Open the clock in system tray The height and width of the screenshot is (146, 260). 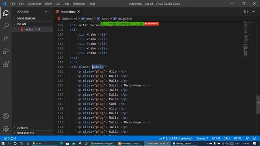246,143
